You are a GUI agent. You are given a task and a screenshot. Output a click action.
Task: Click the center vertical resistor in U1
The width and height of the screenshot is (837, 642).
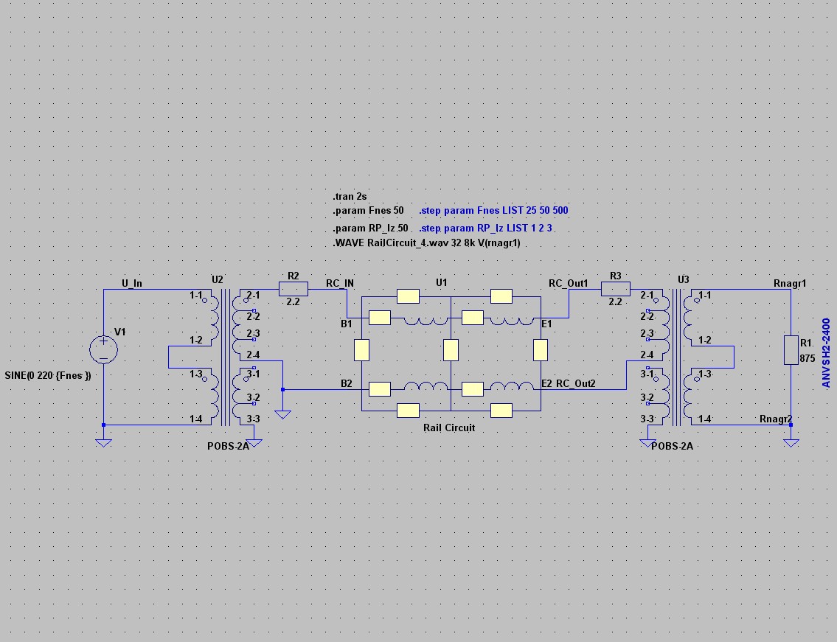451,350
